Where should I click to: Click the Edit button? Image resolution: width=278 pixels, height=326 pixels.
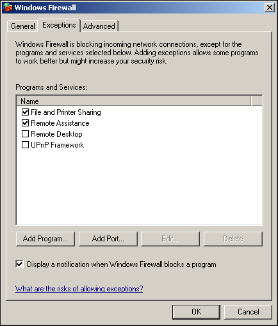[x=170, y=239]
